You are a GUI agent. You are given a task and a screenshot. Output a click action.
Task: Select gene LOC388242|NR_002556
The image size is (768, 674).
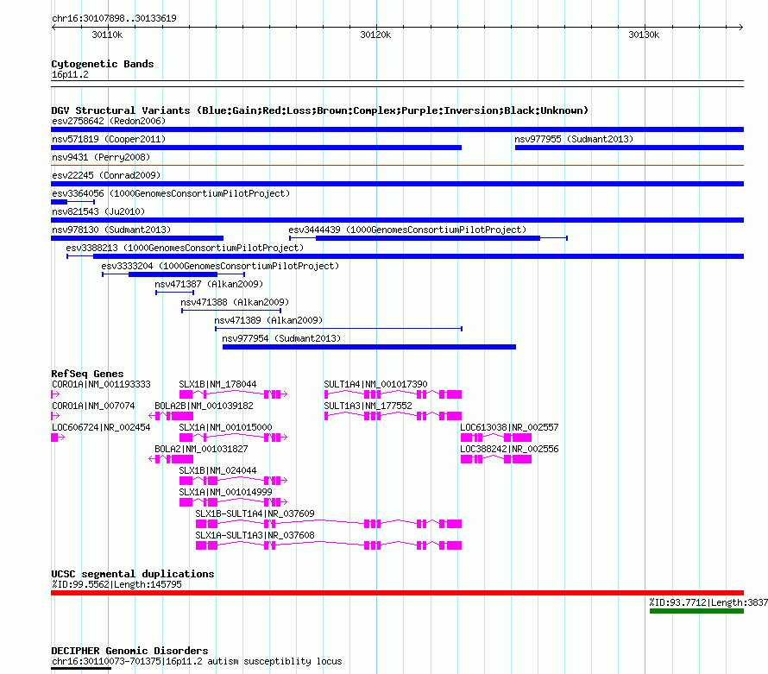509,449
